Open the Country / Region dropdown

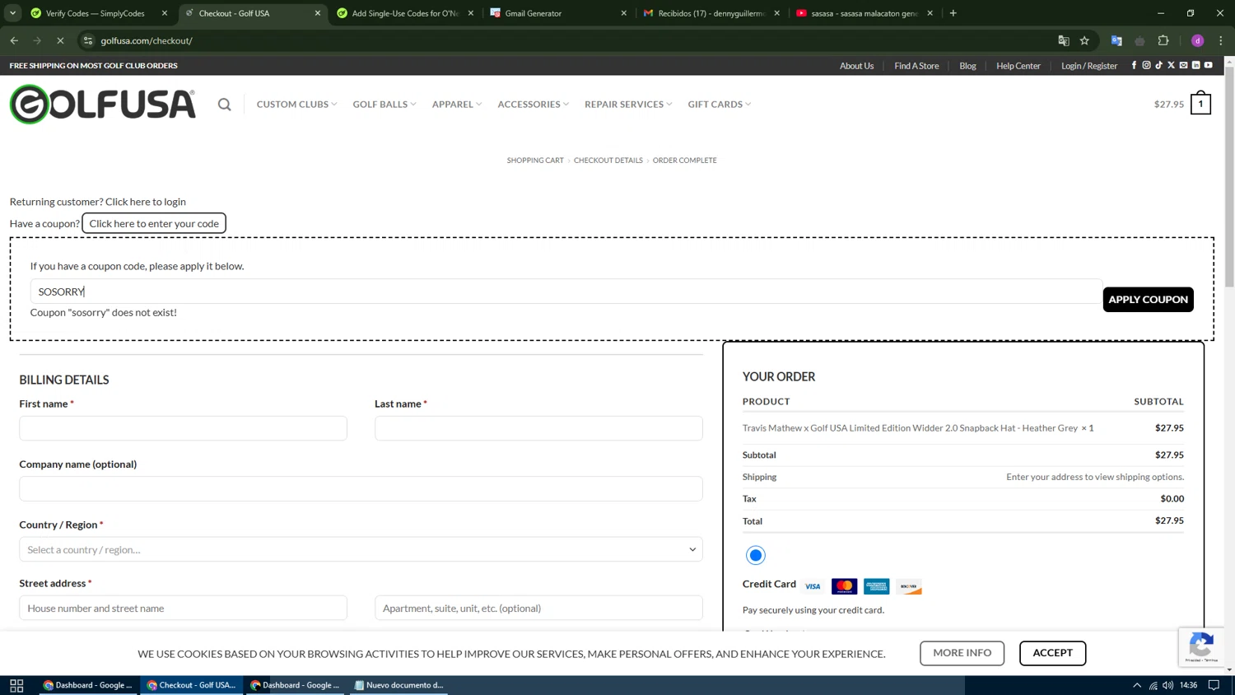tap(361, 549)
